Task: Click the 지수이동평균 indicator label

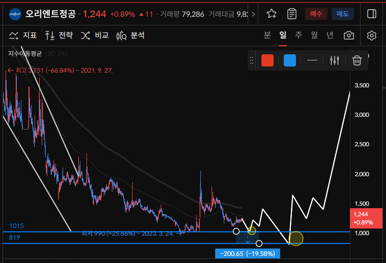Action: (25, 54)
